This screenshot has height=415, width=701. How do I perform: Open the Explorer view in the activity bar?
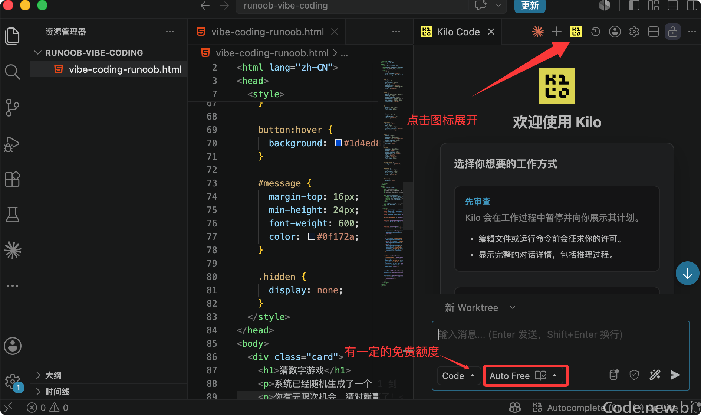tap(13, 36)
